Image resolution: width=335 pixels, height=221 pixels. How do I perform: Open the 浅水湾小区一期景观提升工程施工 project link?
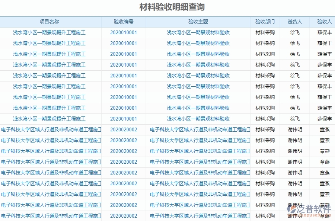click(49, 32)
